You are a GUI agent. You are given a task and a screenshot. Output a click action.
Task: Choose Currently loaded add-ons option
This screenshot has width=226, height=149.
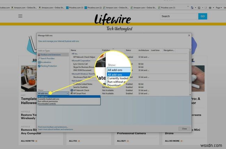[69, 99]
